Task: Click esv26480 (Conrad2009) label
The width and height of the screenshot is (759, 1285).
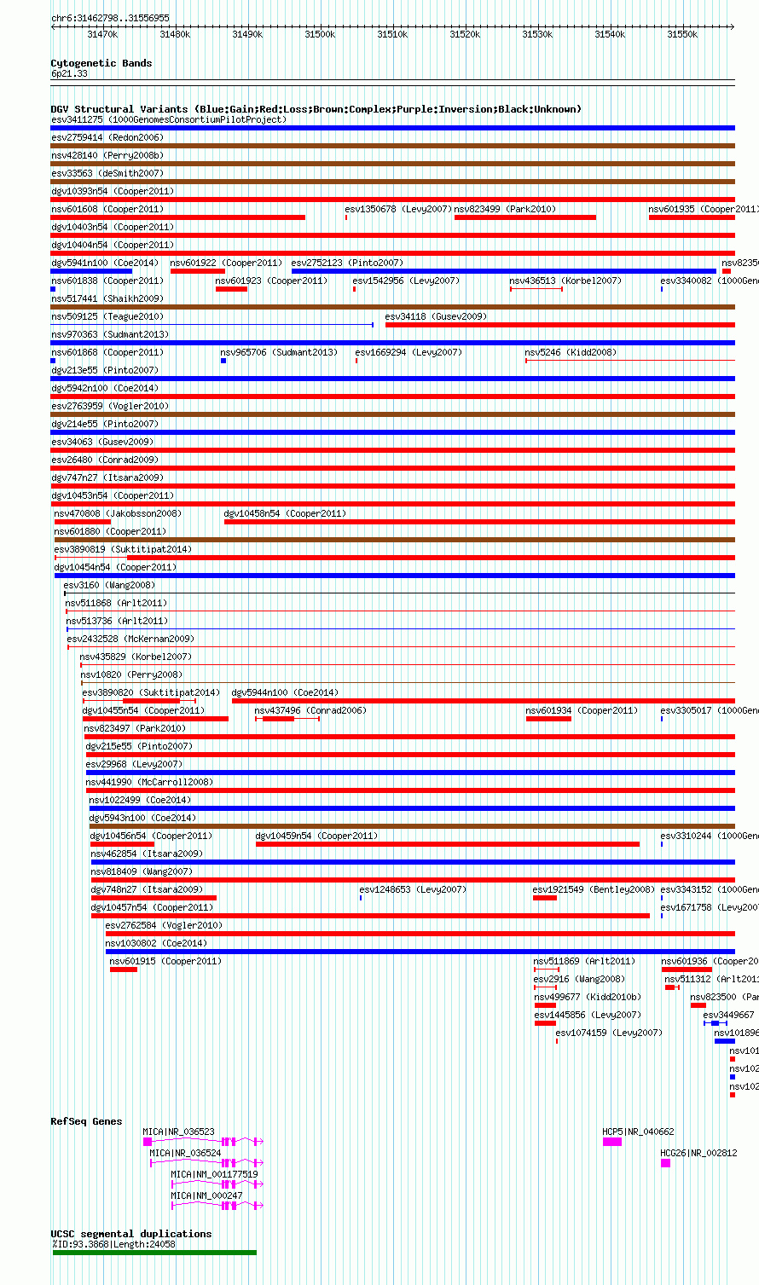Action: point(104,460)
